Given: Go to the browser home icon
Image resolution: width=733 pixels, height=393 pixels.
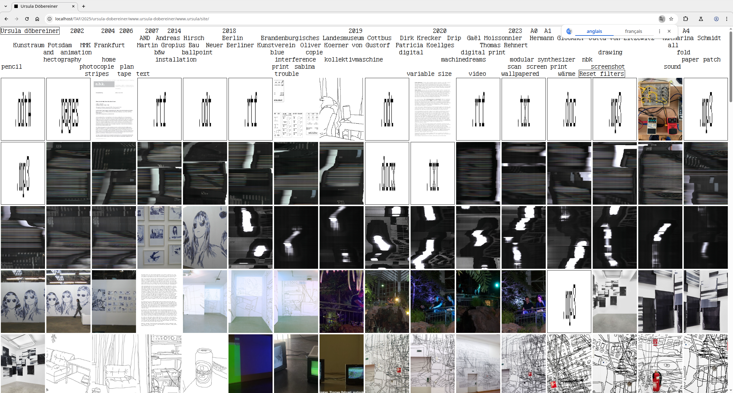Looking at the screenshot, I should 37,19.
